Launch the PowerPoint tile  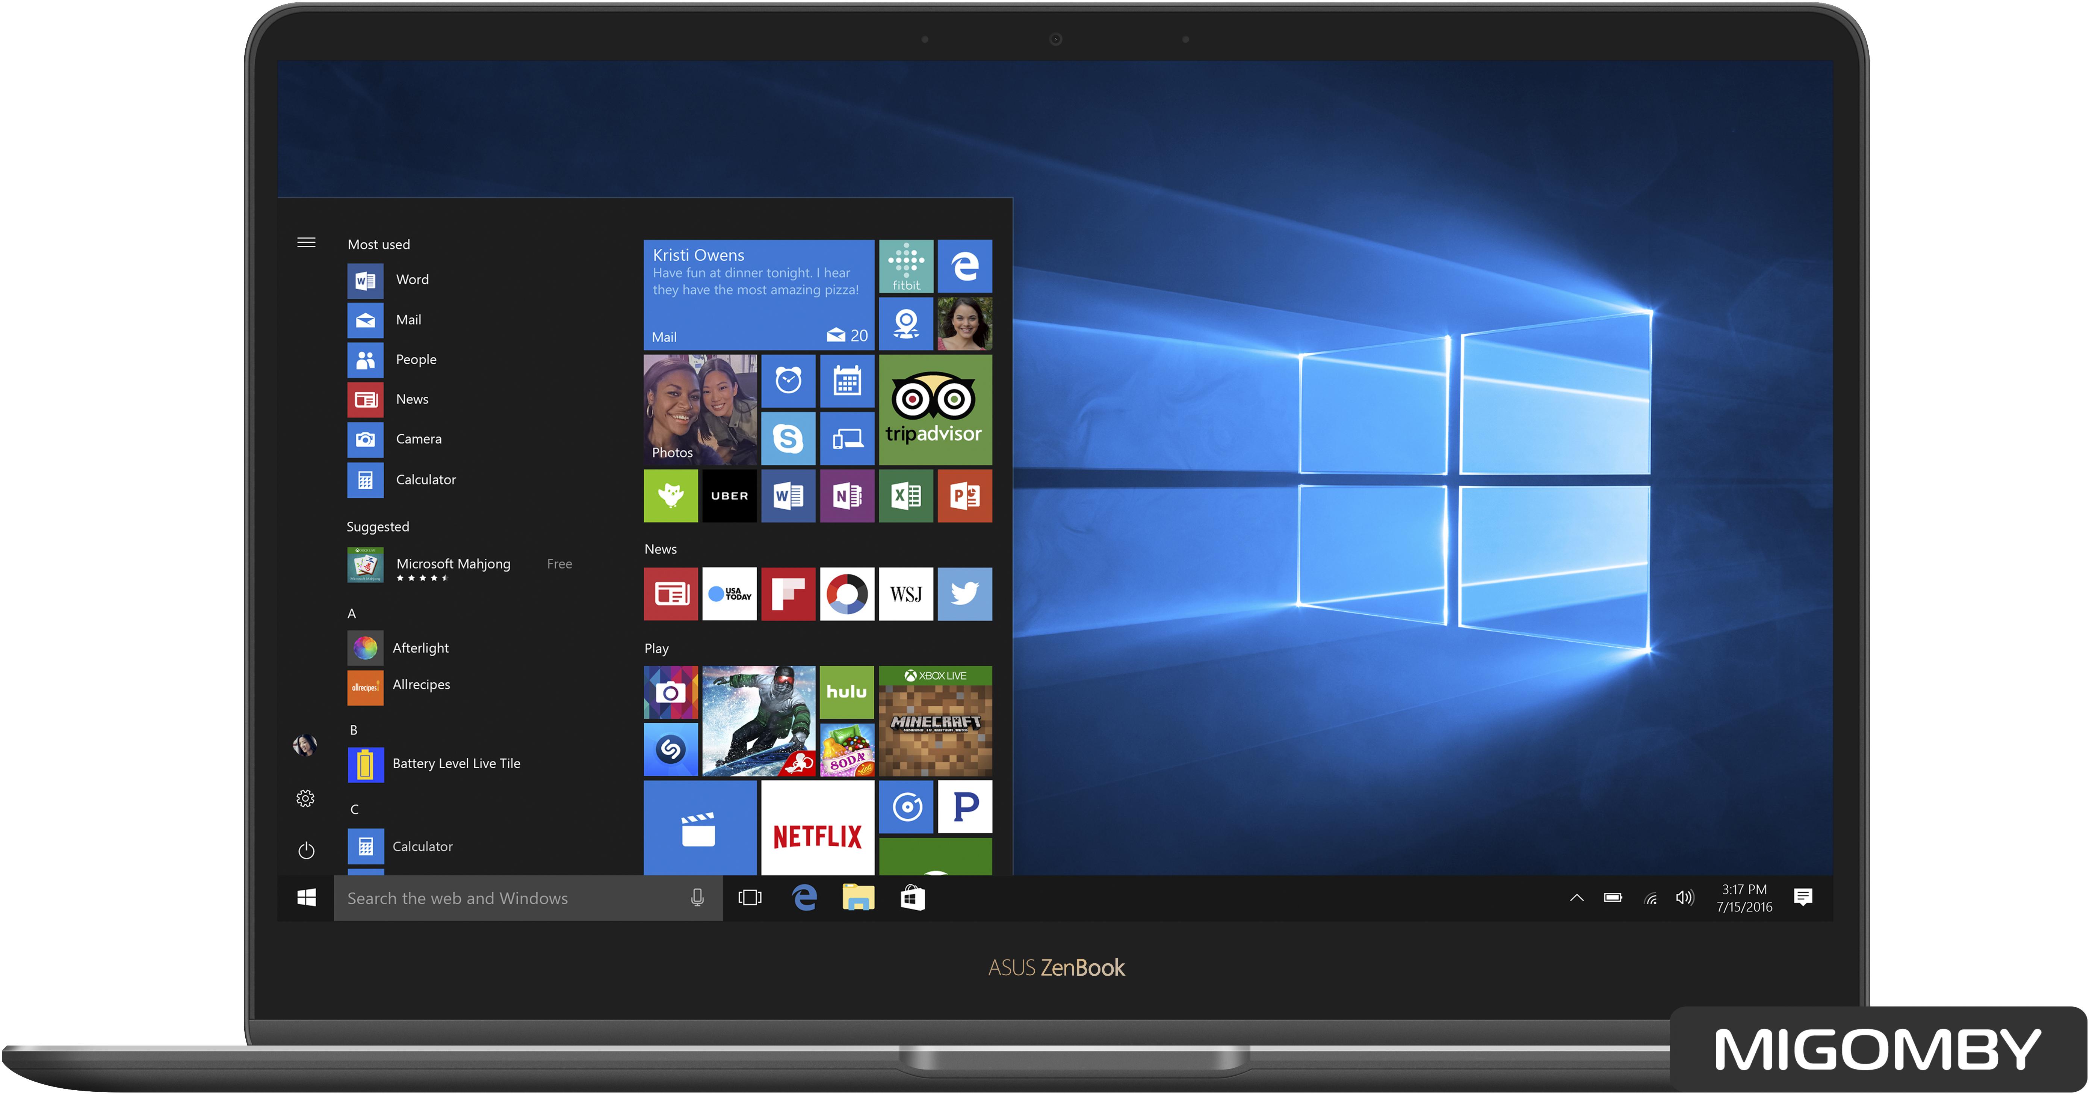coord(964,496)
